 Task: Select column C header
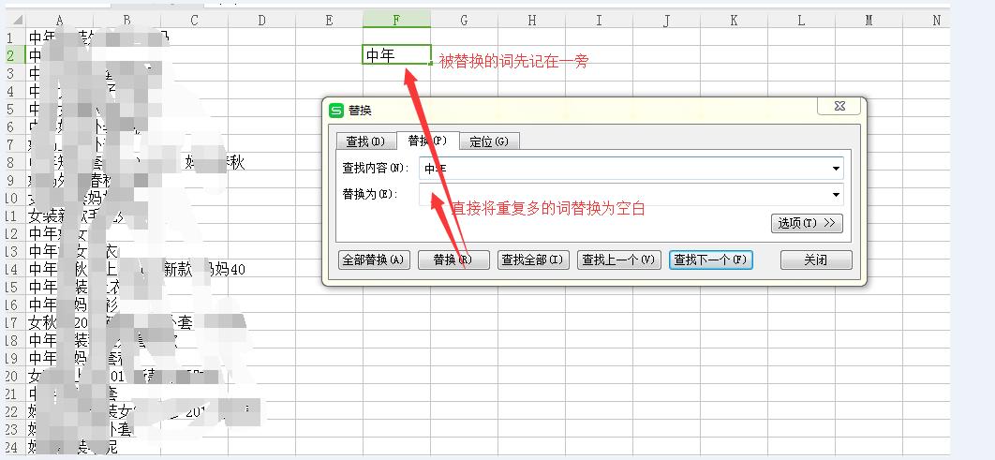click(x=194, y=21)
